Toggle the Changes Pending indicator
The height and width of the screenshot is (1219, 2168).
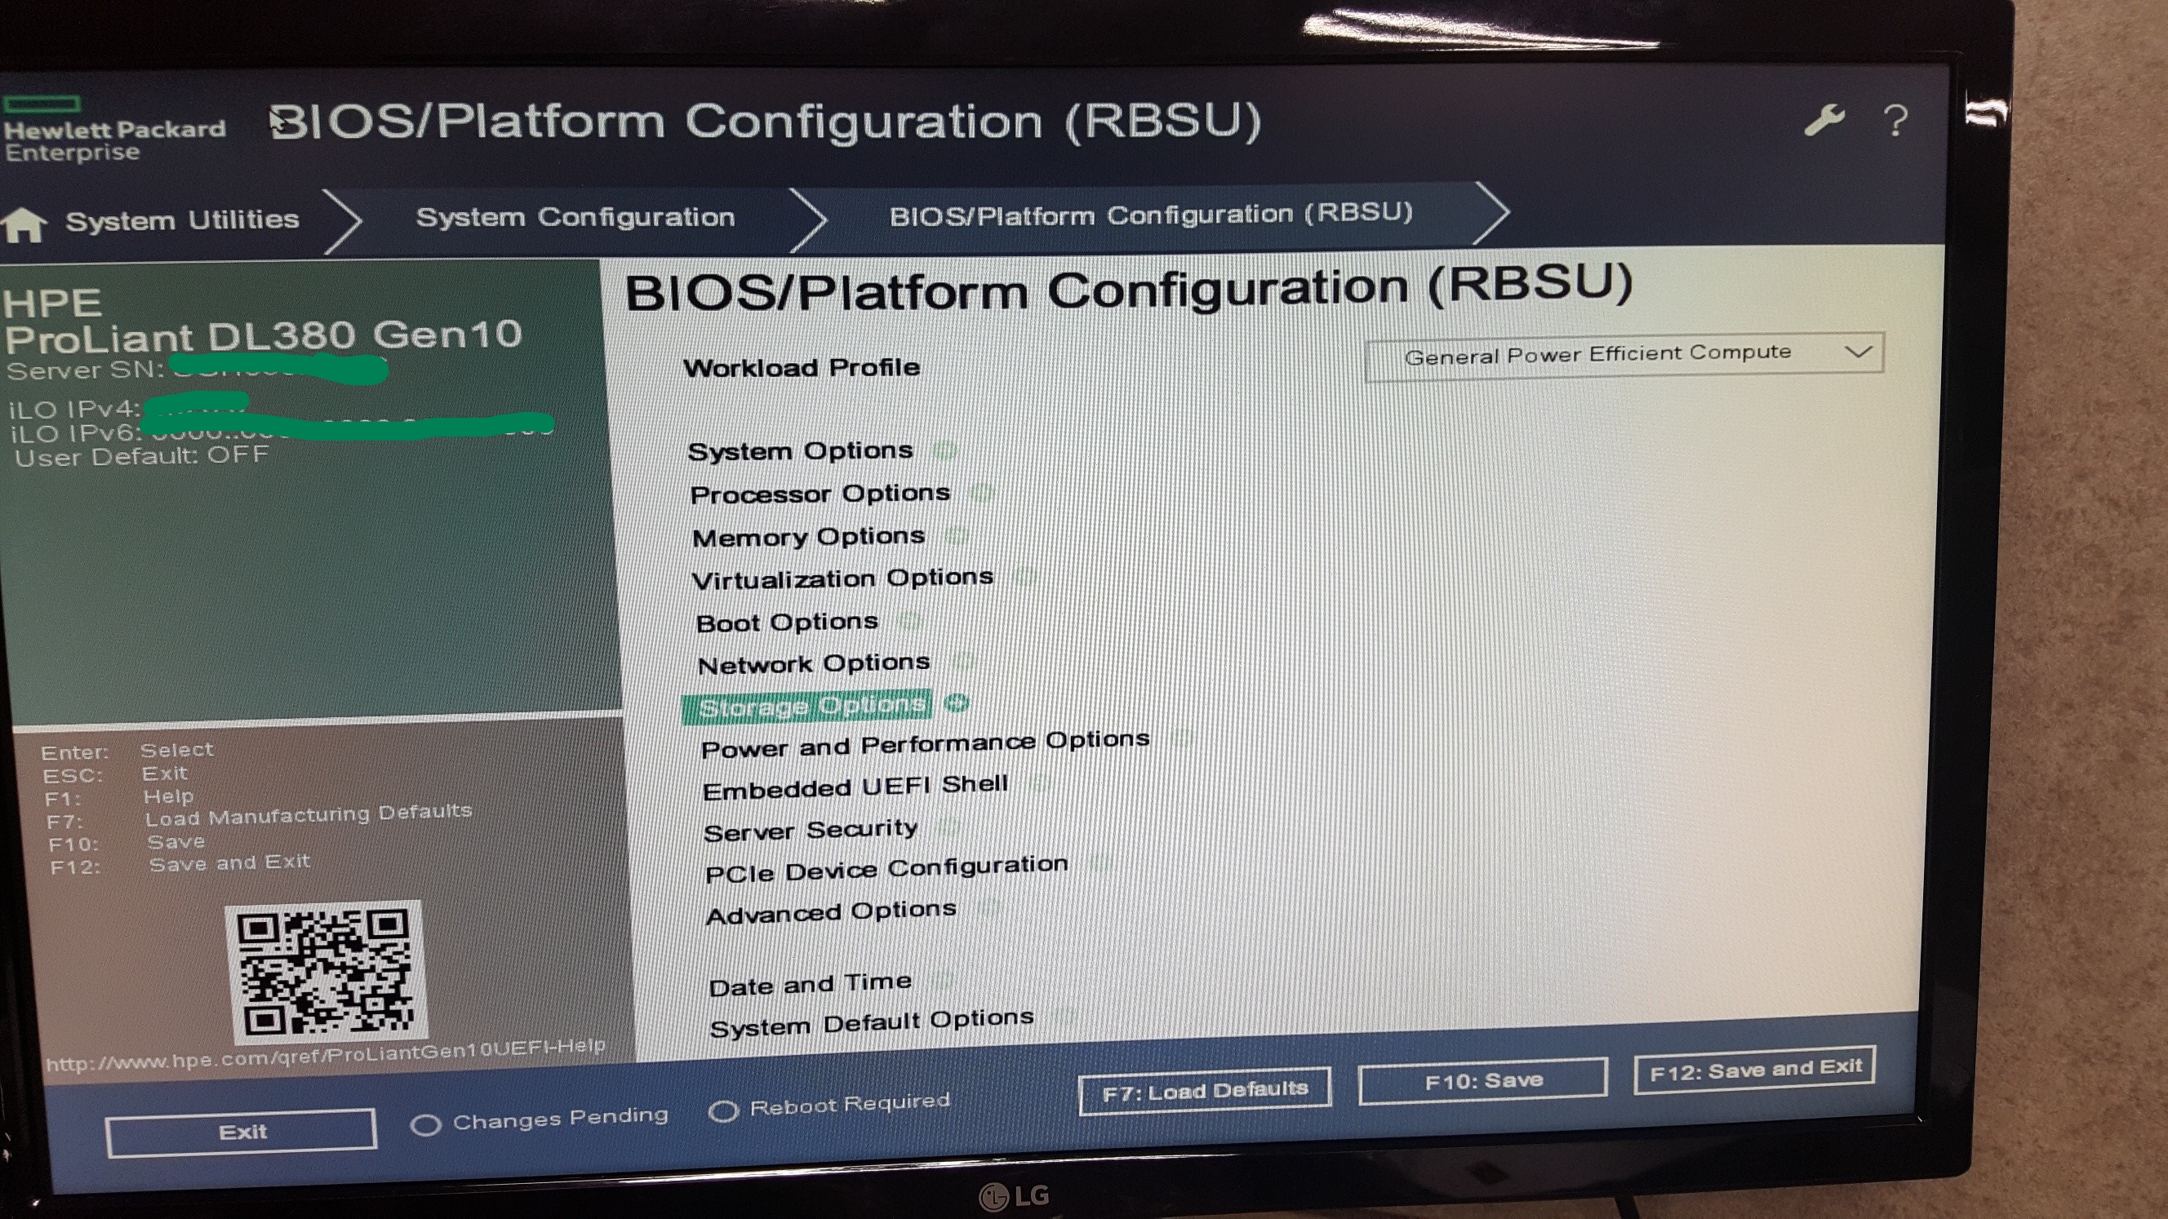pyautogui.click(x=426, y=1125)
